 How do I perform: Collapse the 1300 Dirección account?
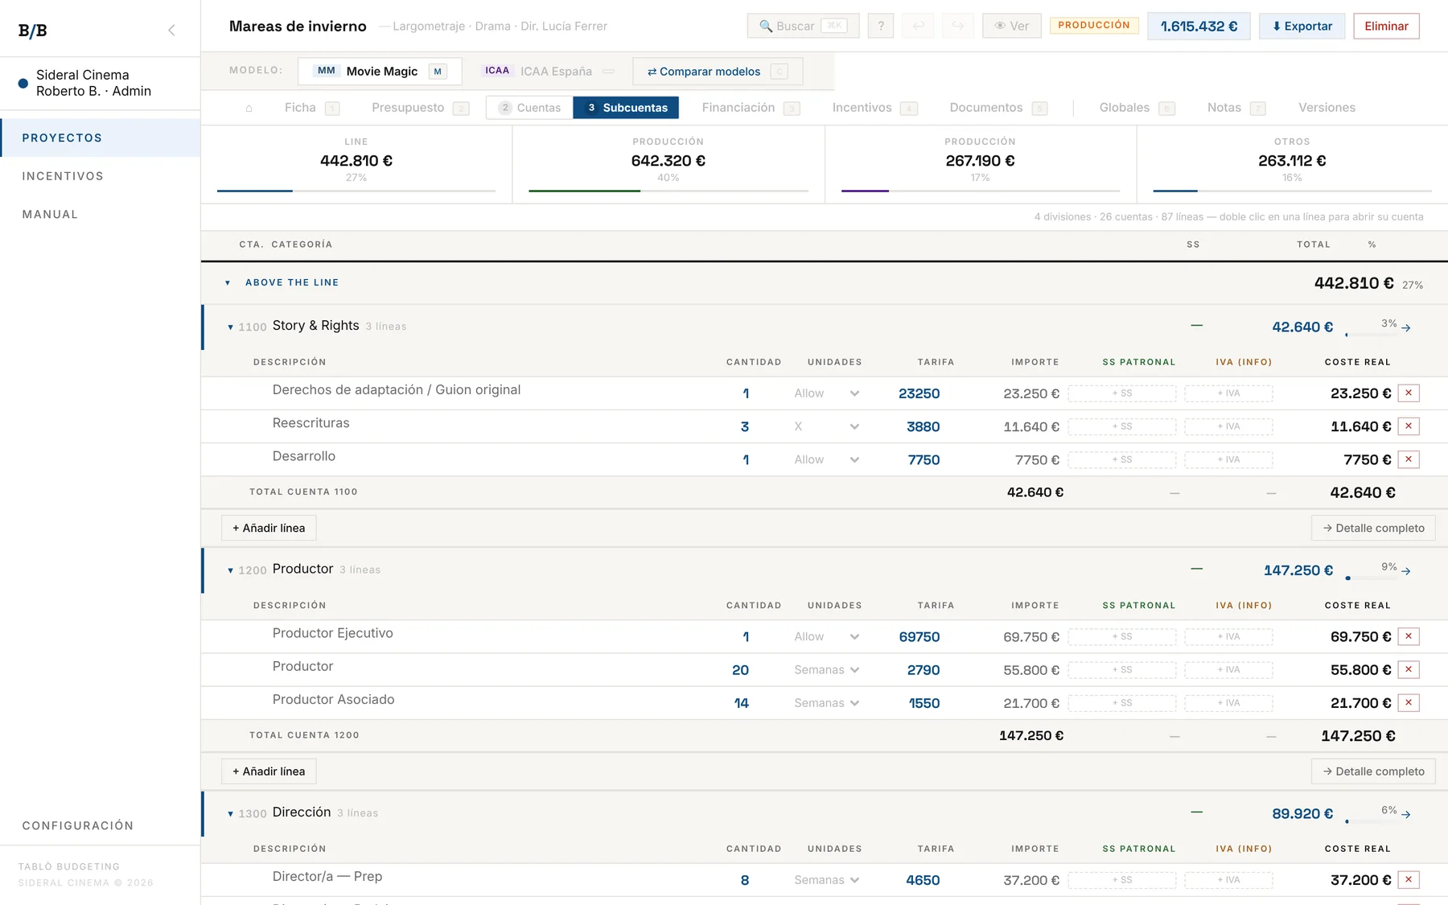point(230,813)
